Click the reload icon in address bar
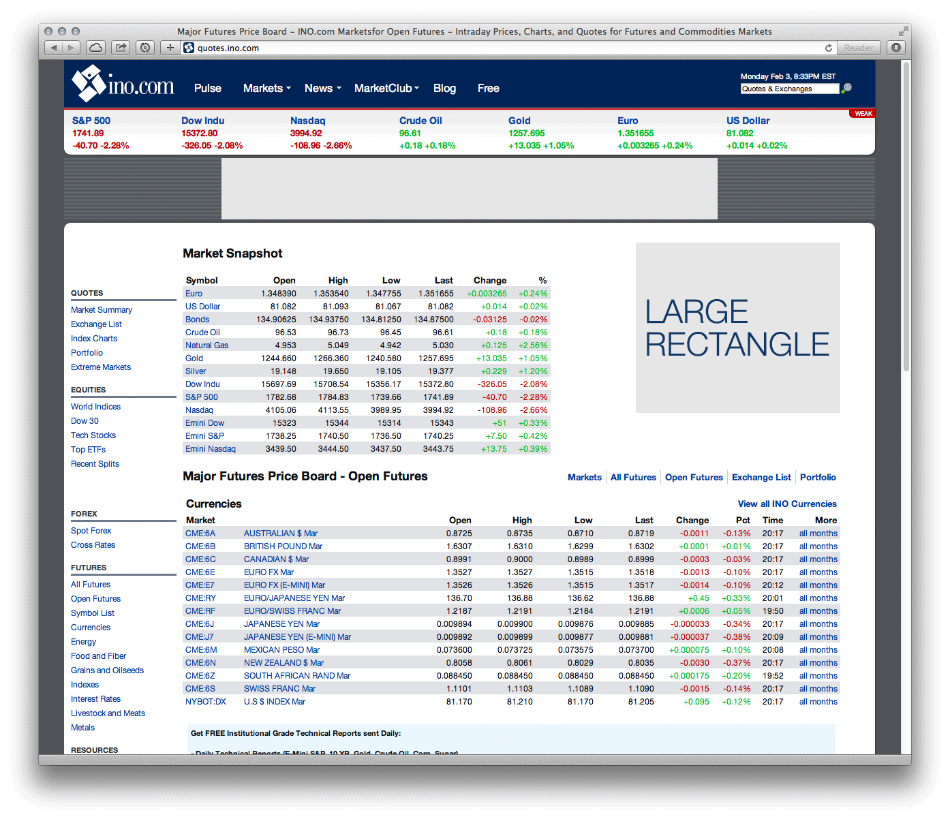 click(x=828, y=48)
